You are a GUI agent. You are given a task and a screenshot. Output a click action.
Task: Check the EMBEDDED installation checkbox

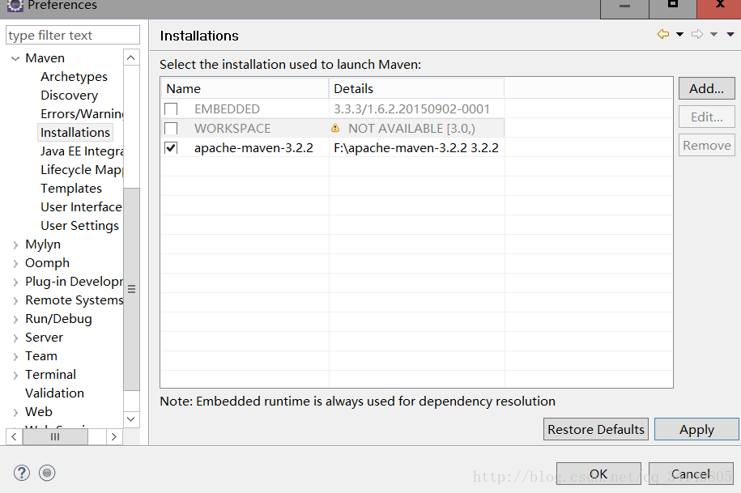coord(171,109)
